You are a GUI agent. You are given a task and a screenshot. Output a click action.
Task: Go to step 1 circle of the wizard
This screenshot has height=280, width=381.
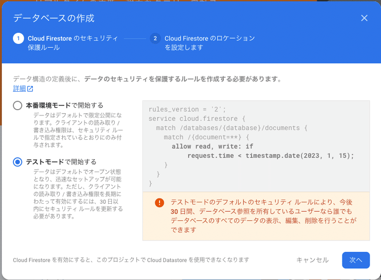[x=18, y=39]
